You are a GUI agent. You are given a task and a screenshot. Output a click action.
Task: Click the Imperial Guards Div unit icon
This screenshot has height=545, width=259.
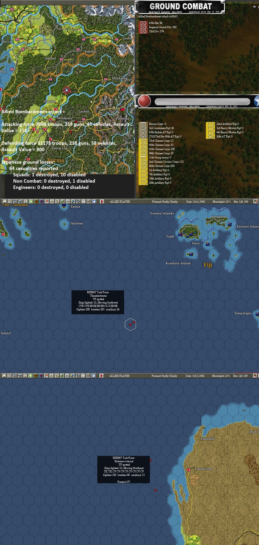point(143,27)
